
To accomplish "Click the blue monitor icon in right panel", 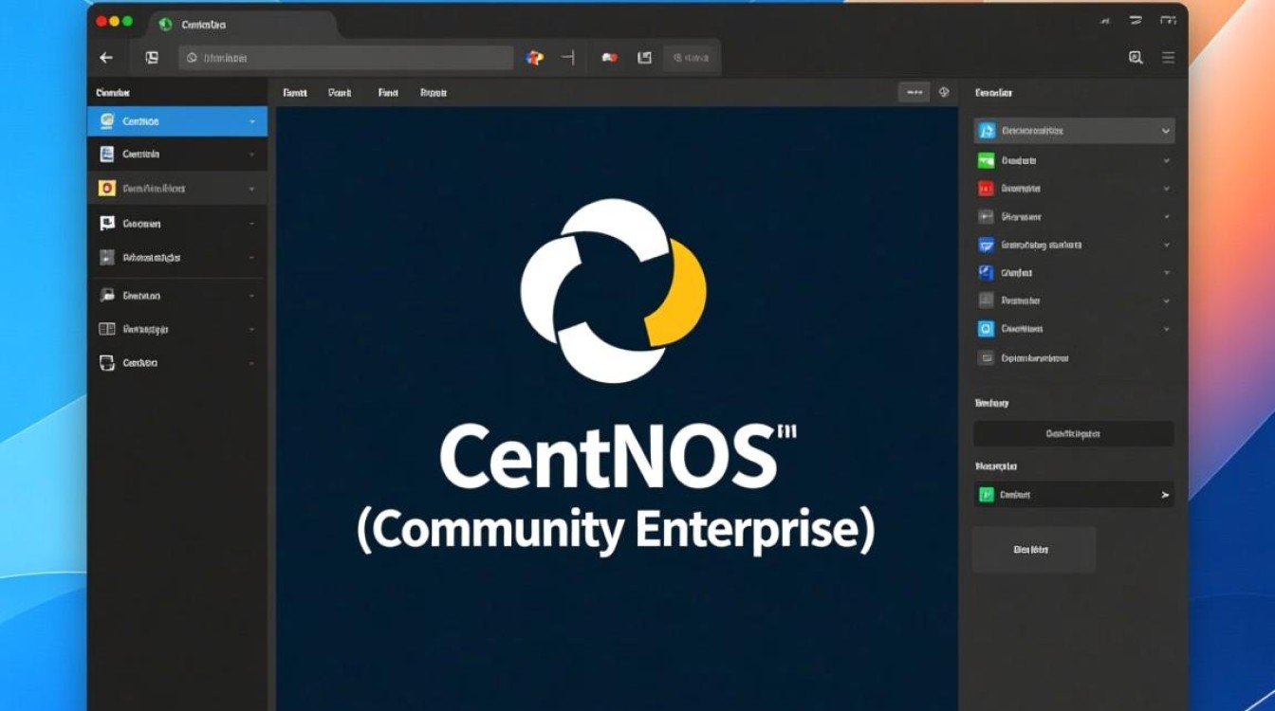I will (986, 245).
